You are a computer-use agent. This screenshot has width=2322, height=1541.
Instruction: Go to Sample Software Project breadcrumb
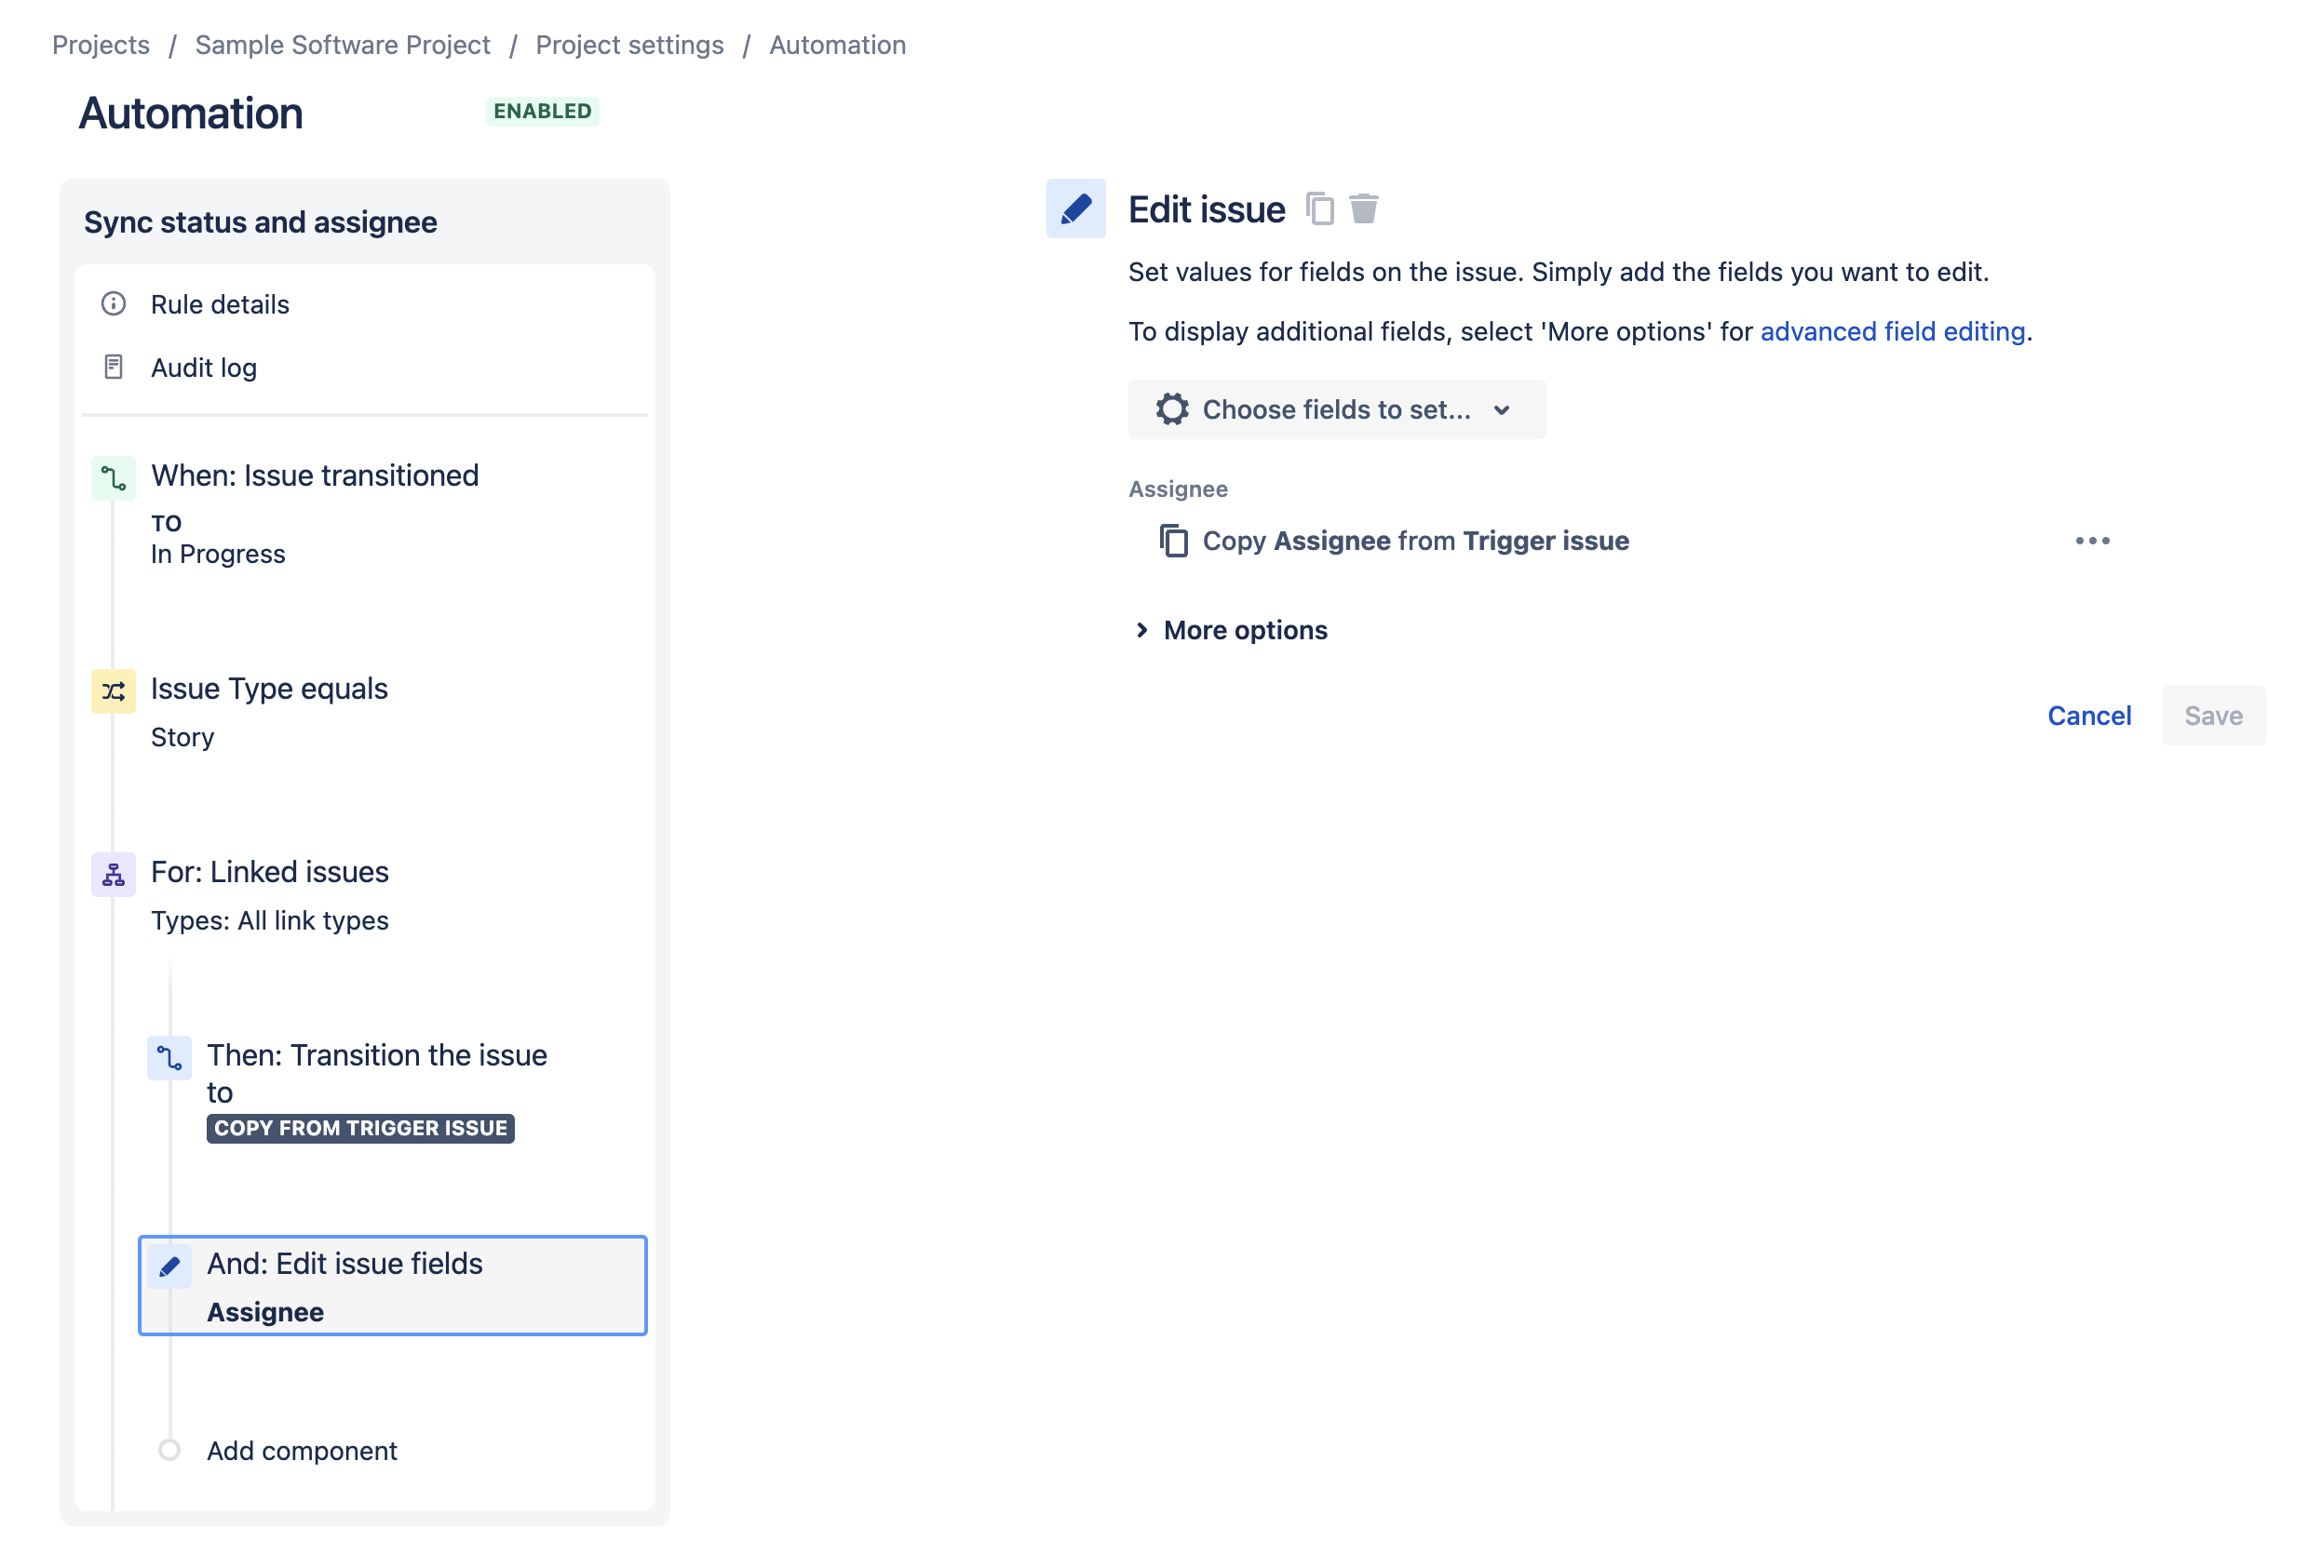pos(342,46)
